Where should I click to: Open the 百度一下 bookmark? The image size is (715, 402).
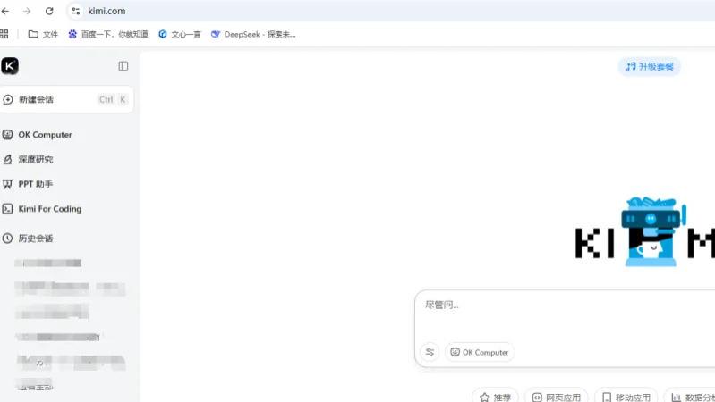tap(108, 34)
